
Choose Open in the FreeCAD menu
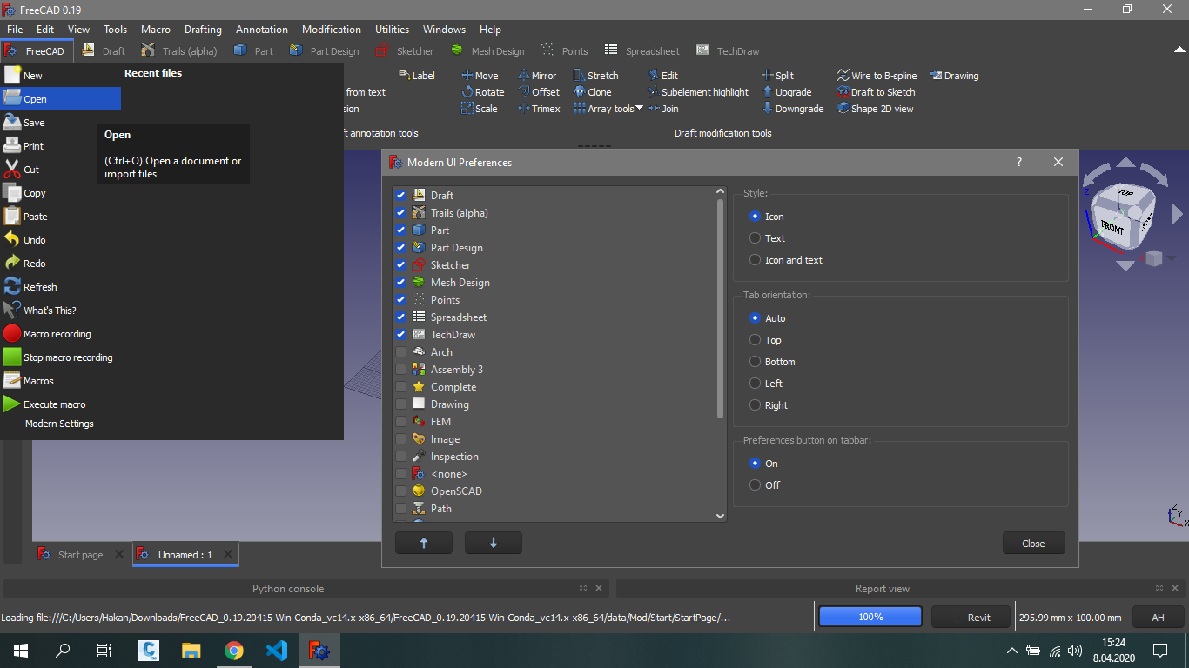pos(61,99)
